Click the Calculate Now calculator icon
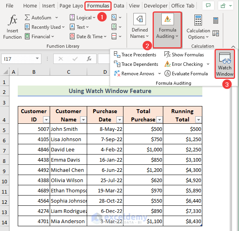 216,21
